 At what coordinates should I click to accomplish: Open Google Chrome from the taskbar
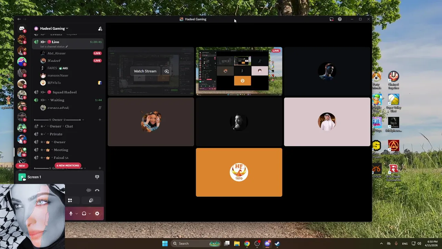(247, 243)
